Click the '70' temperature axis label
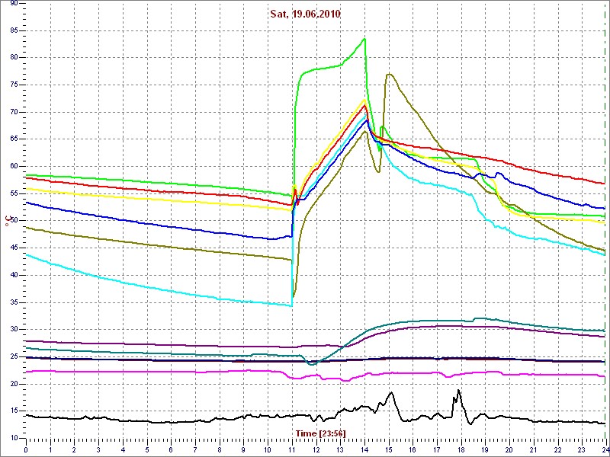This screenshot has height=457, width=610. coord(13,112)
